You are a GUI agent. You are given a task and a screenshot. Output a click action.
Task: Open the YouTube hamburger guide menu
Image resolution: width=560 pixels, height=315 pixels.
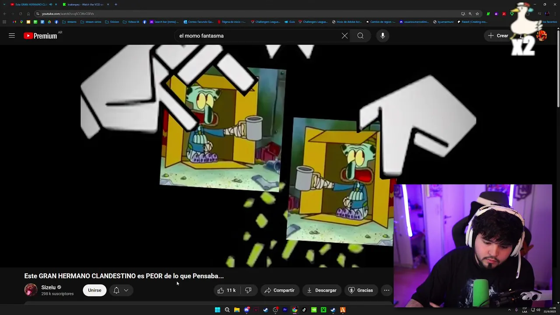tap(12, 36)
